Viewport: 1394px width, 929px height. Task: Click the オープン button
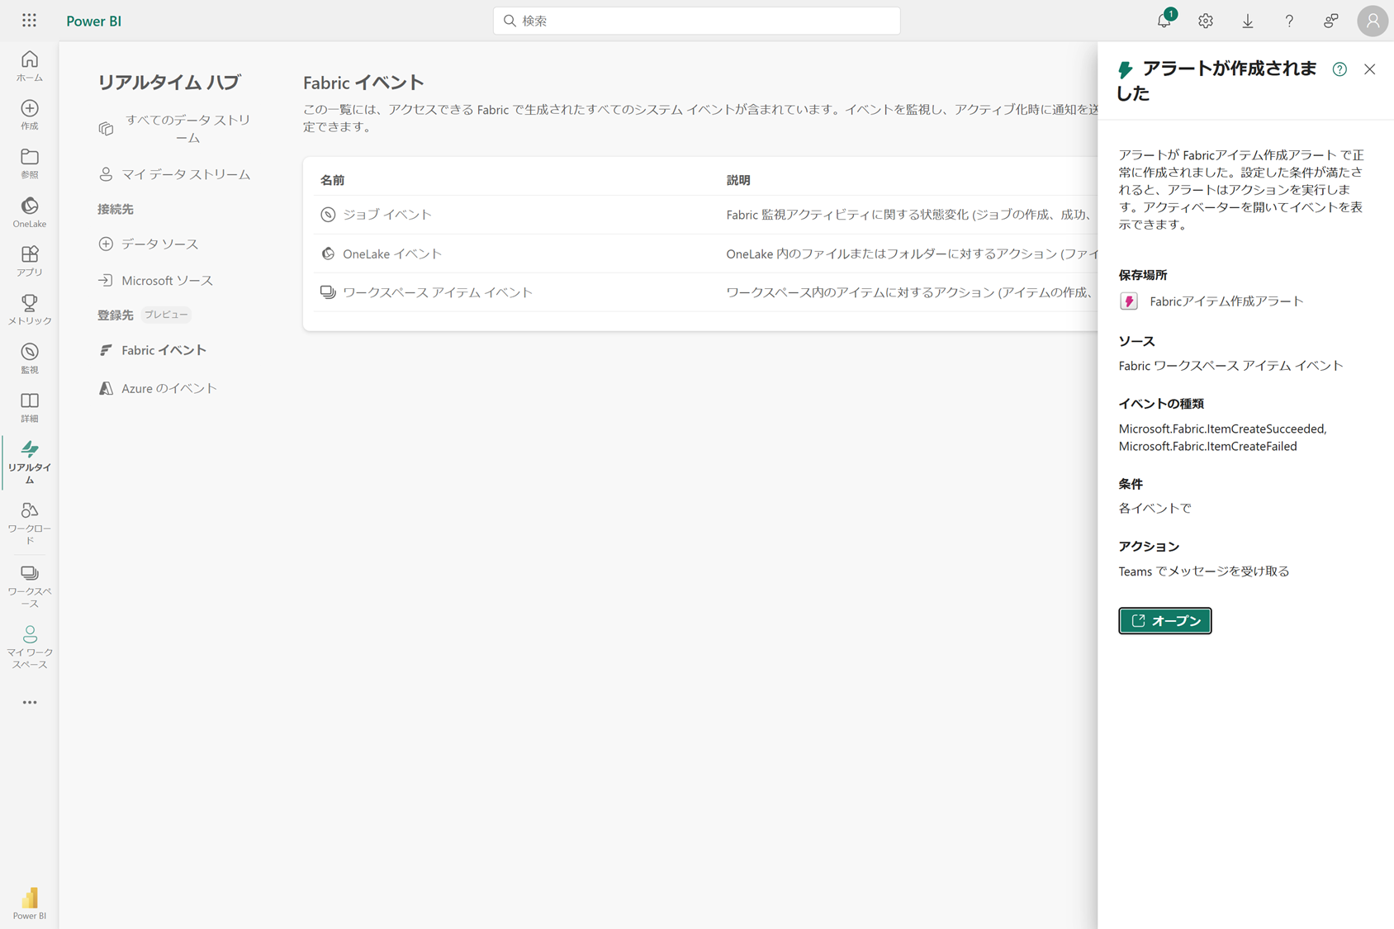click(1164, 621)
